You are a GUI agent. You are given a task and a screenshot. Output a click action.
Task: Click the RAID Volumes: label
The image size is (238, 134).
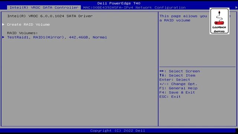22,33
